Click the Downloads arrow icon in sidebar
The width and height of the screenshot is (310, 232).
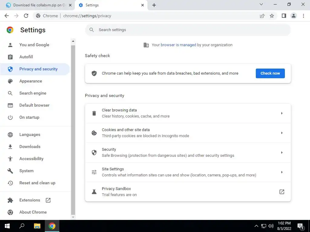[10, 147]
